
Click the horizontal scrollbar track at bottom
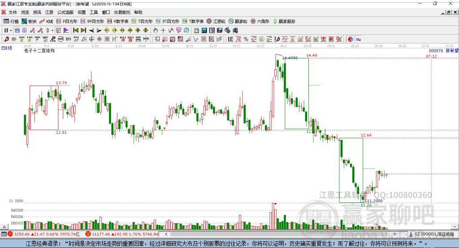(x=280, y=234)
